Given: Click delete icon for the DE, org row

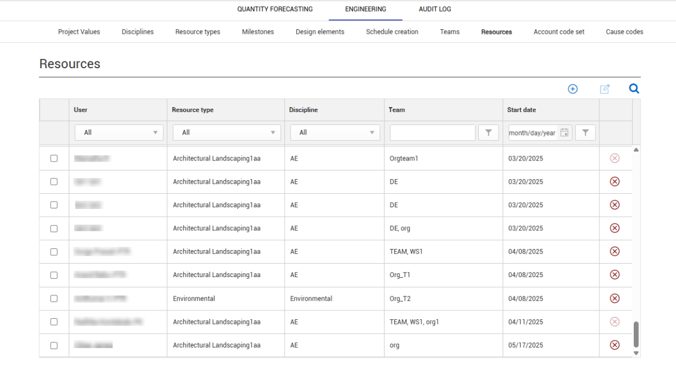Looking at the screenshot, I should 615,228.
